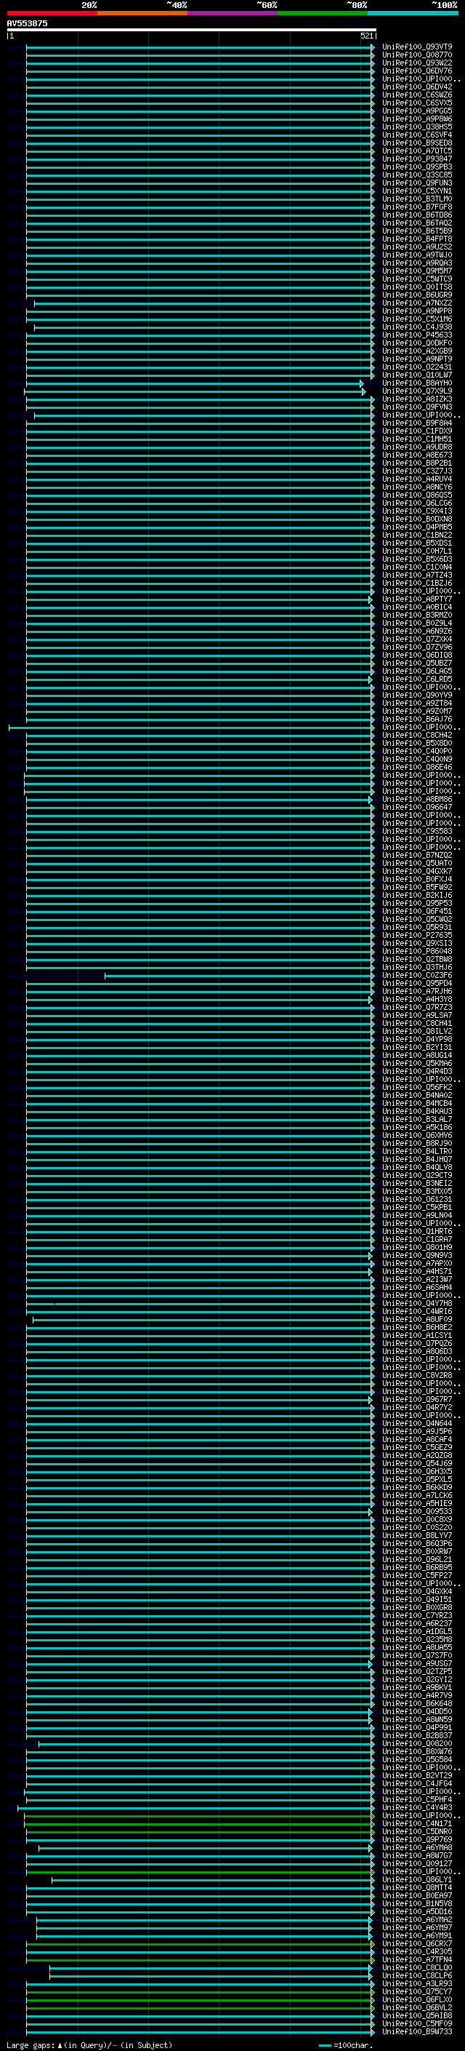Click the UniRef100_A6YMA8 label

pyautogui.click(x=417, y=1847)
